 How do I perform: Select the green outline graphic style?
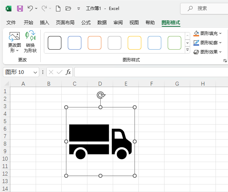point(174,43)
